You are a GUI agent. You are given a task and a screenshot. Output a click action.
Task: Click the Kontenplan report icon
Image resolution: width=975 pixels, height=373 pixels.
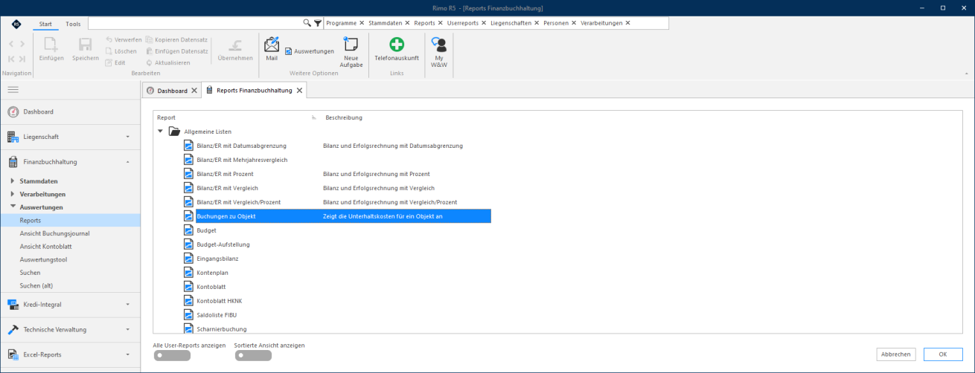click(188, 272)
